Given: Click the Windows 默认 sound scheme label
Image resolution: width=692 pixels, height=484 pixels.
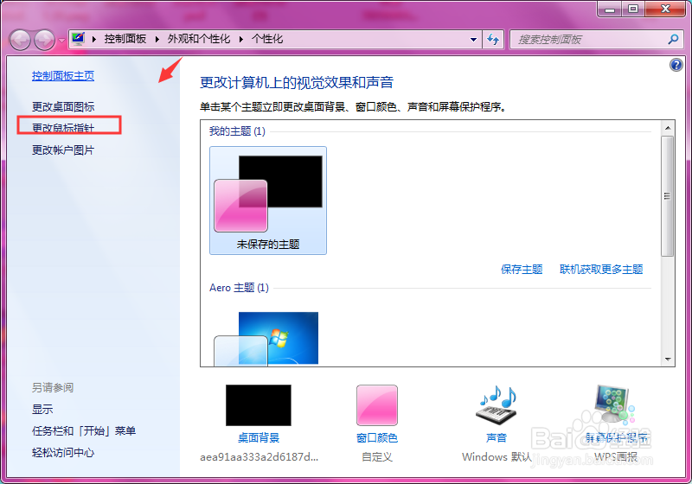Looking at the screenshot, I should click(x=497, y=456).
